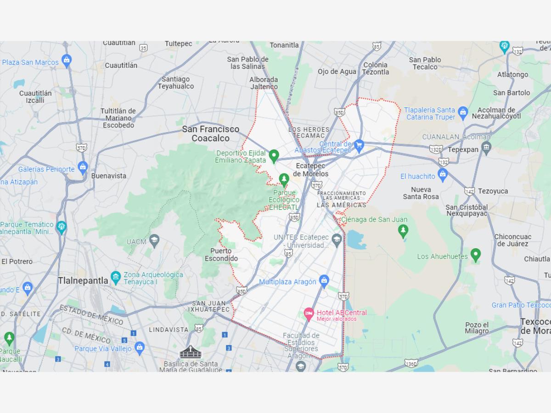Click the Lindavista neighborhood label
This screenshot has height=413, width=551.
(x=169, y=330)
